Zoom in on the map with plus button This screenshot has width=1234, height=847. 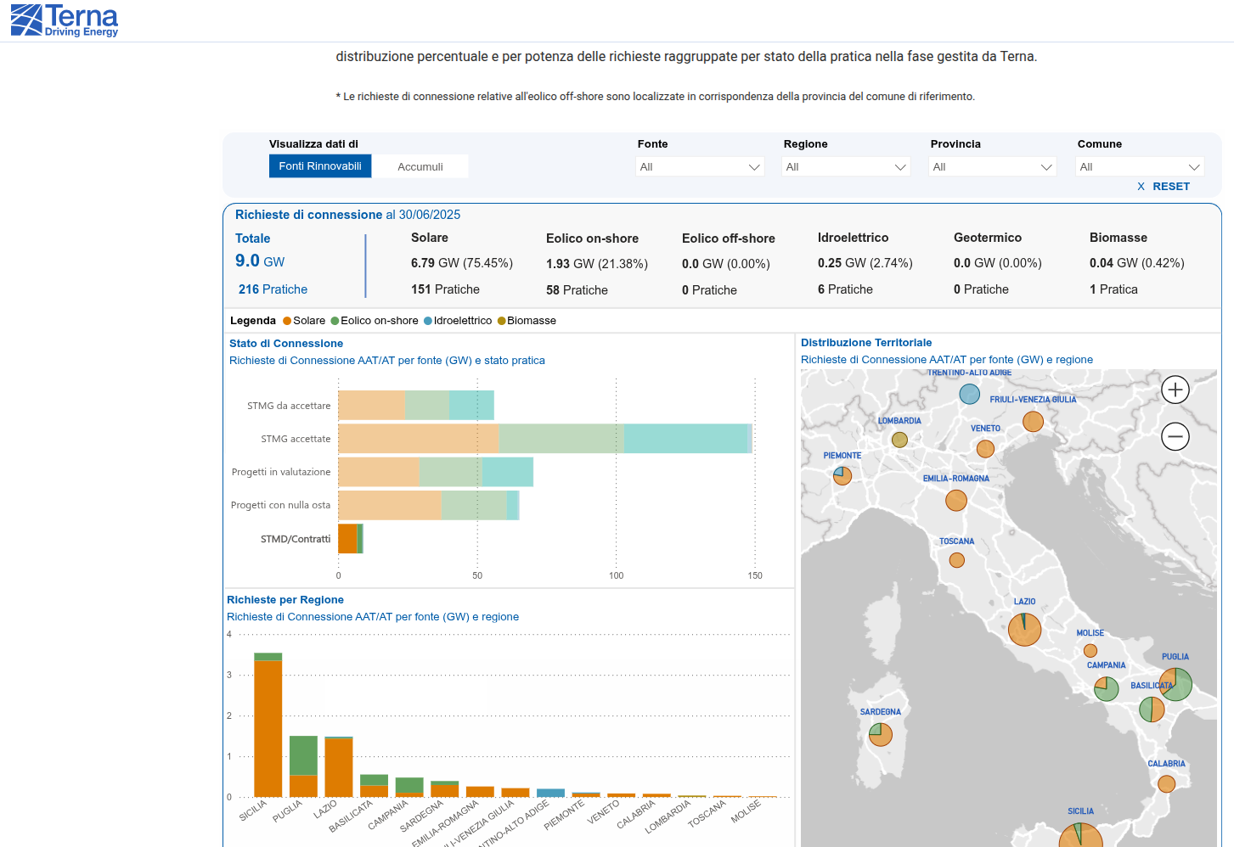click(x=1175, y=390)
